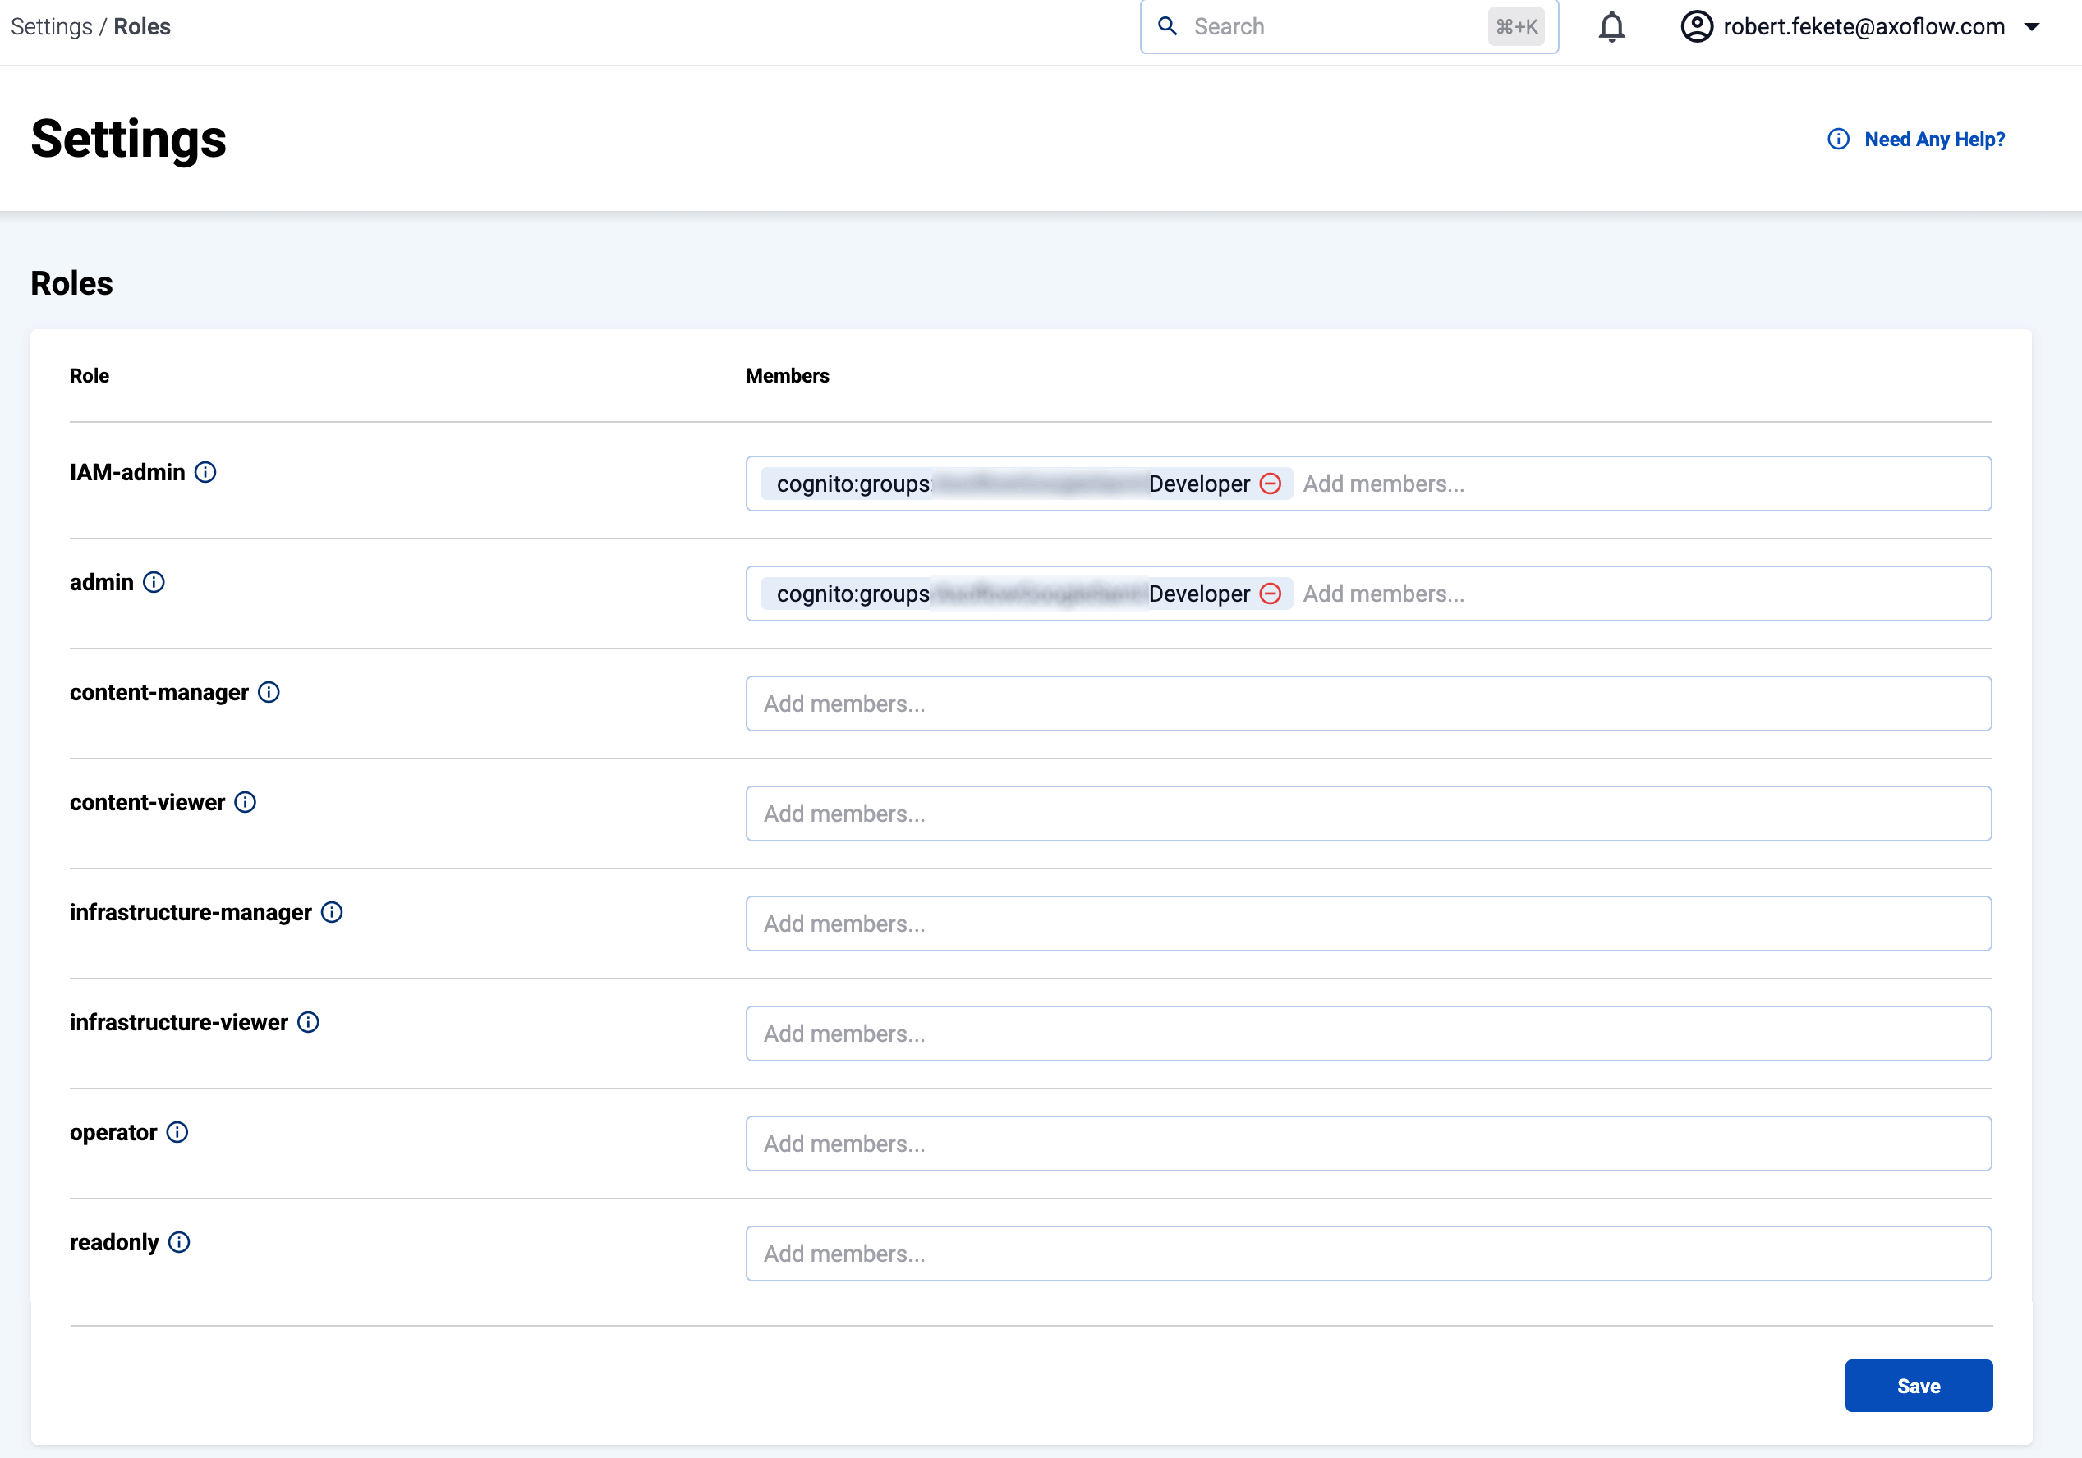This screenshot has width=2082, height=1458.
Task: Open the notifications bell
Action: click(x=1611, y=26)
